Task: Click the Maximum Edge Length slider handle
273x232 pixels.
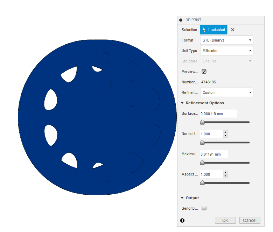Action: (x=202, y=163)
